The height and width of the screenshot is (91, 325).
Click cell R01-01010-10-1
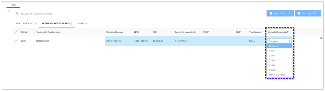(115, 41)
